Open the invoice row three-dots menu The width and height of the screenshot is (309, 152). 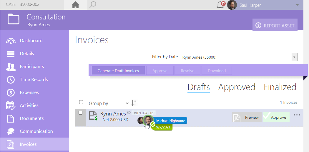point(297,115)
